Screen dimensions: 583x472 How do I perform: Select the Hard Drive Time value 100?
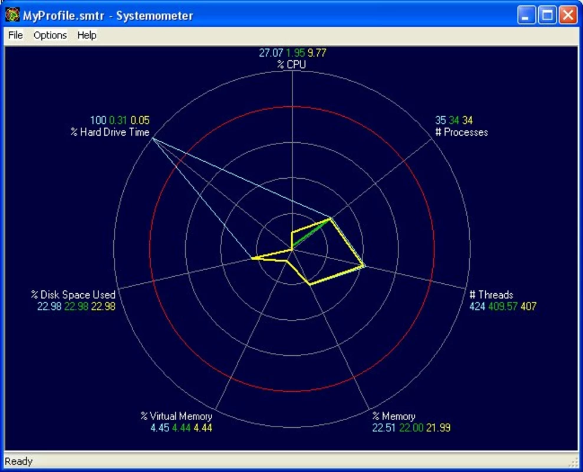[98, 120]
